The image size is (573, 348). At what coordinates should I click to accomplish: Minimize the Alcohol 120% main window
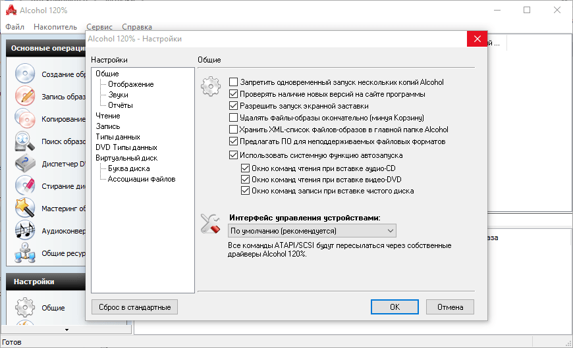pyautogui.click(x=497, y=10)
